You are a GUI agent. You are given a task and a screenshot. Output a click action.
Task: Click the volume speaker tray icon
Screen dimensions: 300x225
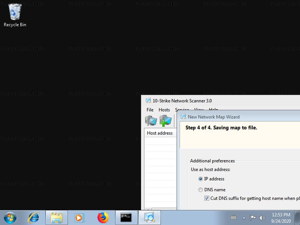pyautogui.click(x=262, y=217)
